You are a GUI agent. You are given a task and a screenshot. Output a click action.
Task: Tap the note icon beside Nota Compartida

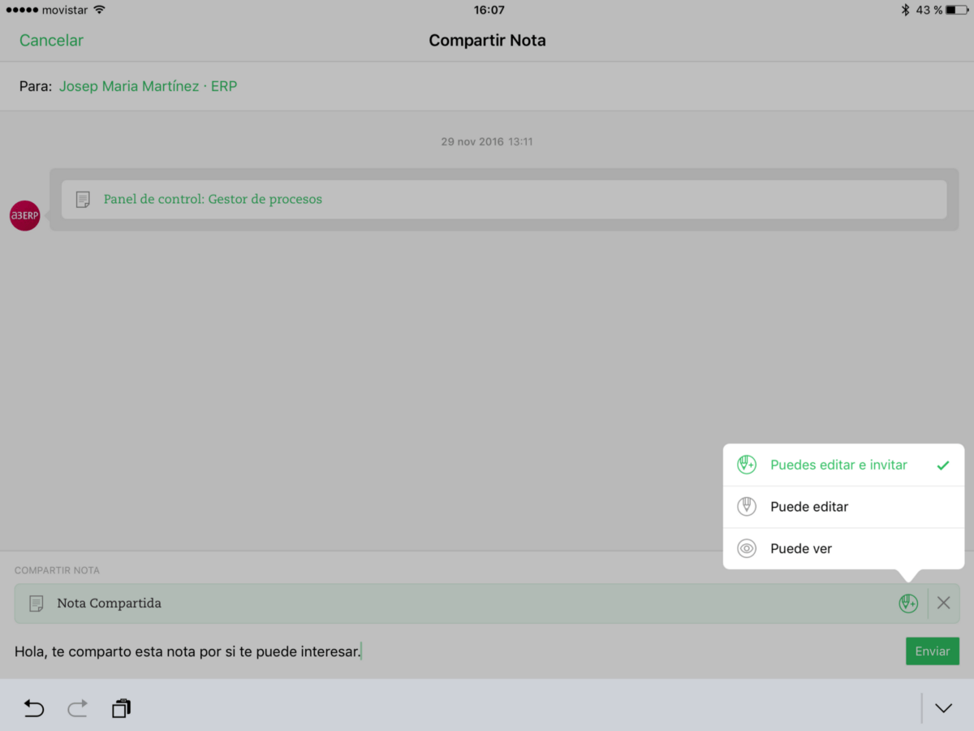click(36, 603)
